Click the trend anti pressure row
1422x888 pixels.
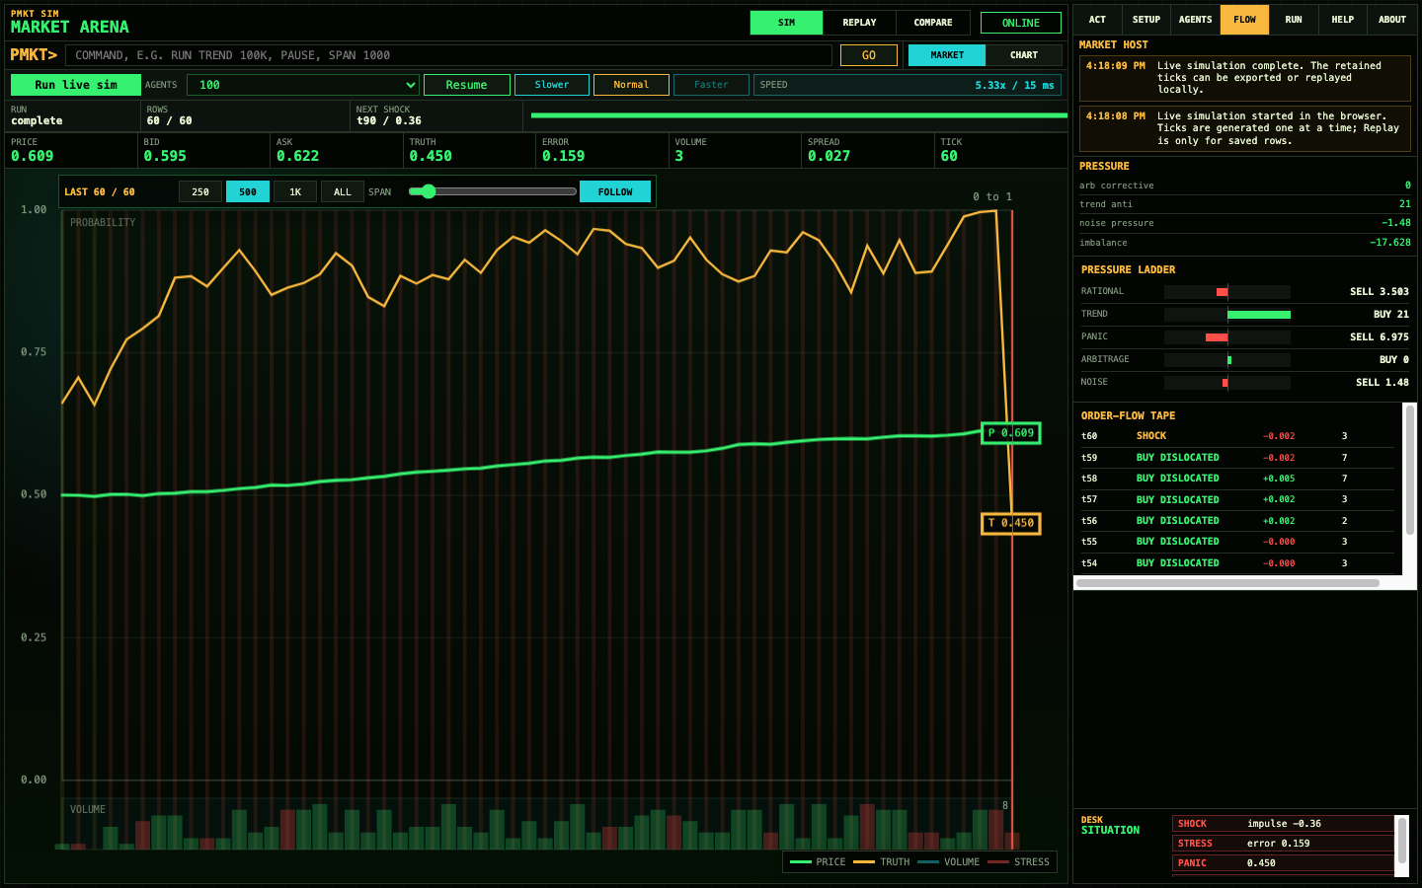pyautogui.click(x=1245, y=204)
